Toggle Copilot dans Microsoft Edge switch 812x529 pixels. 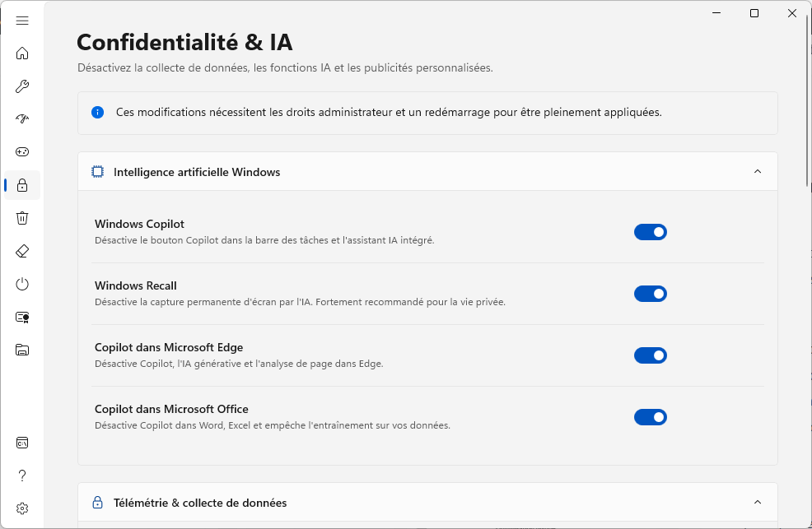tap(650, 355)
